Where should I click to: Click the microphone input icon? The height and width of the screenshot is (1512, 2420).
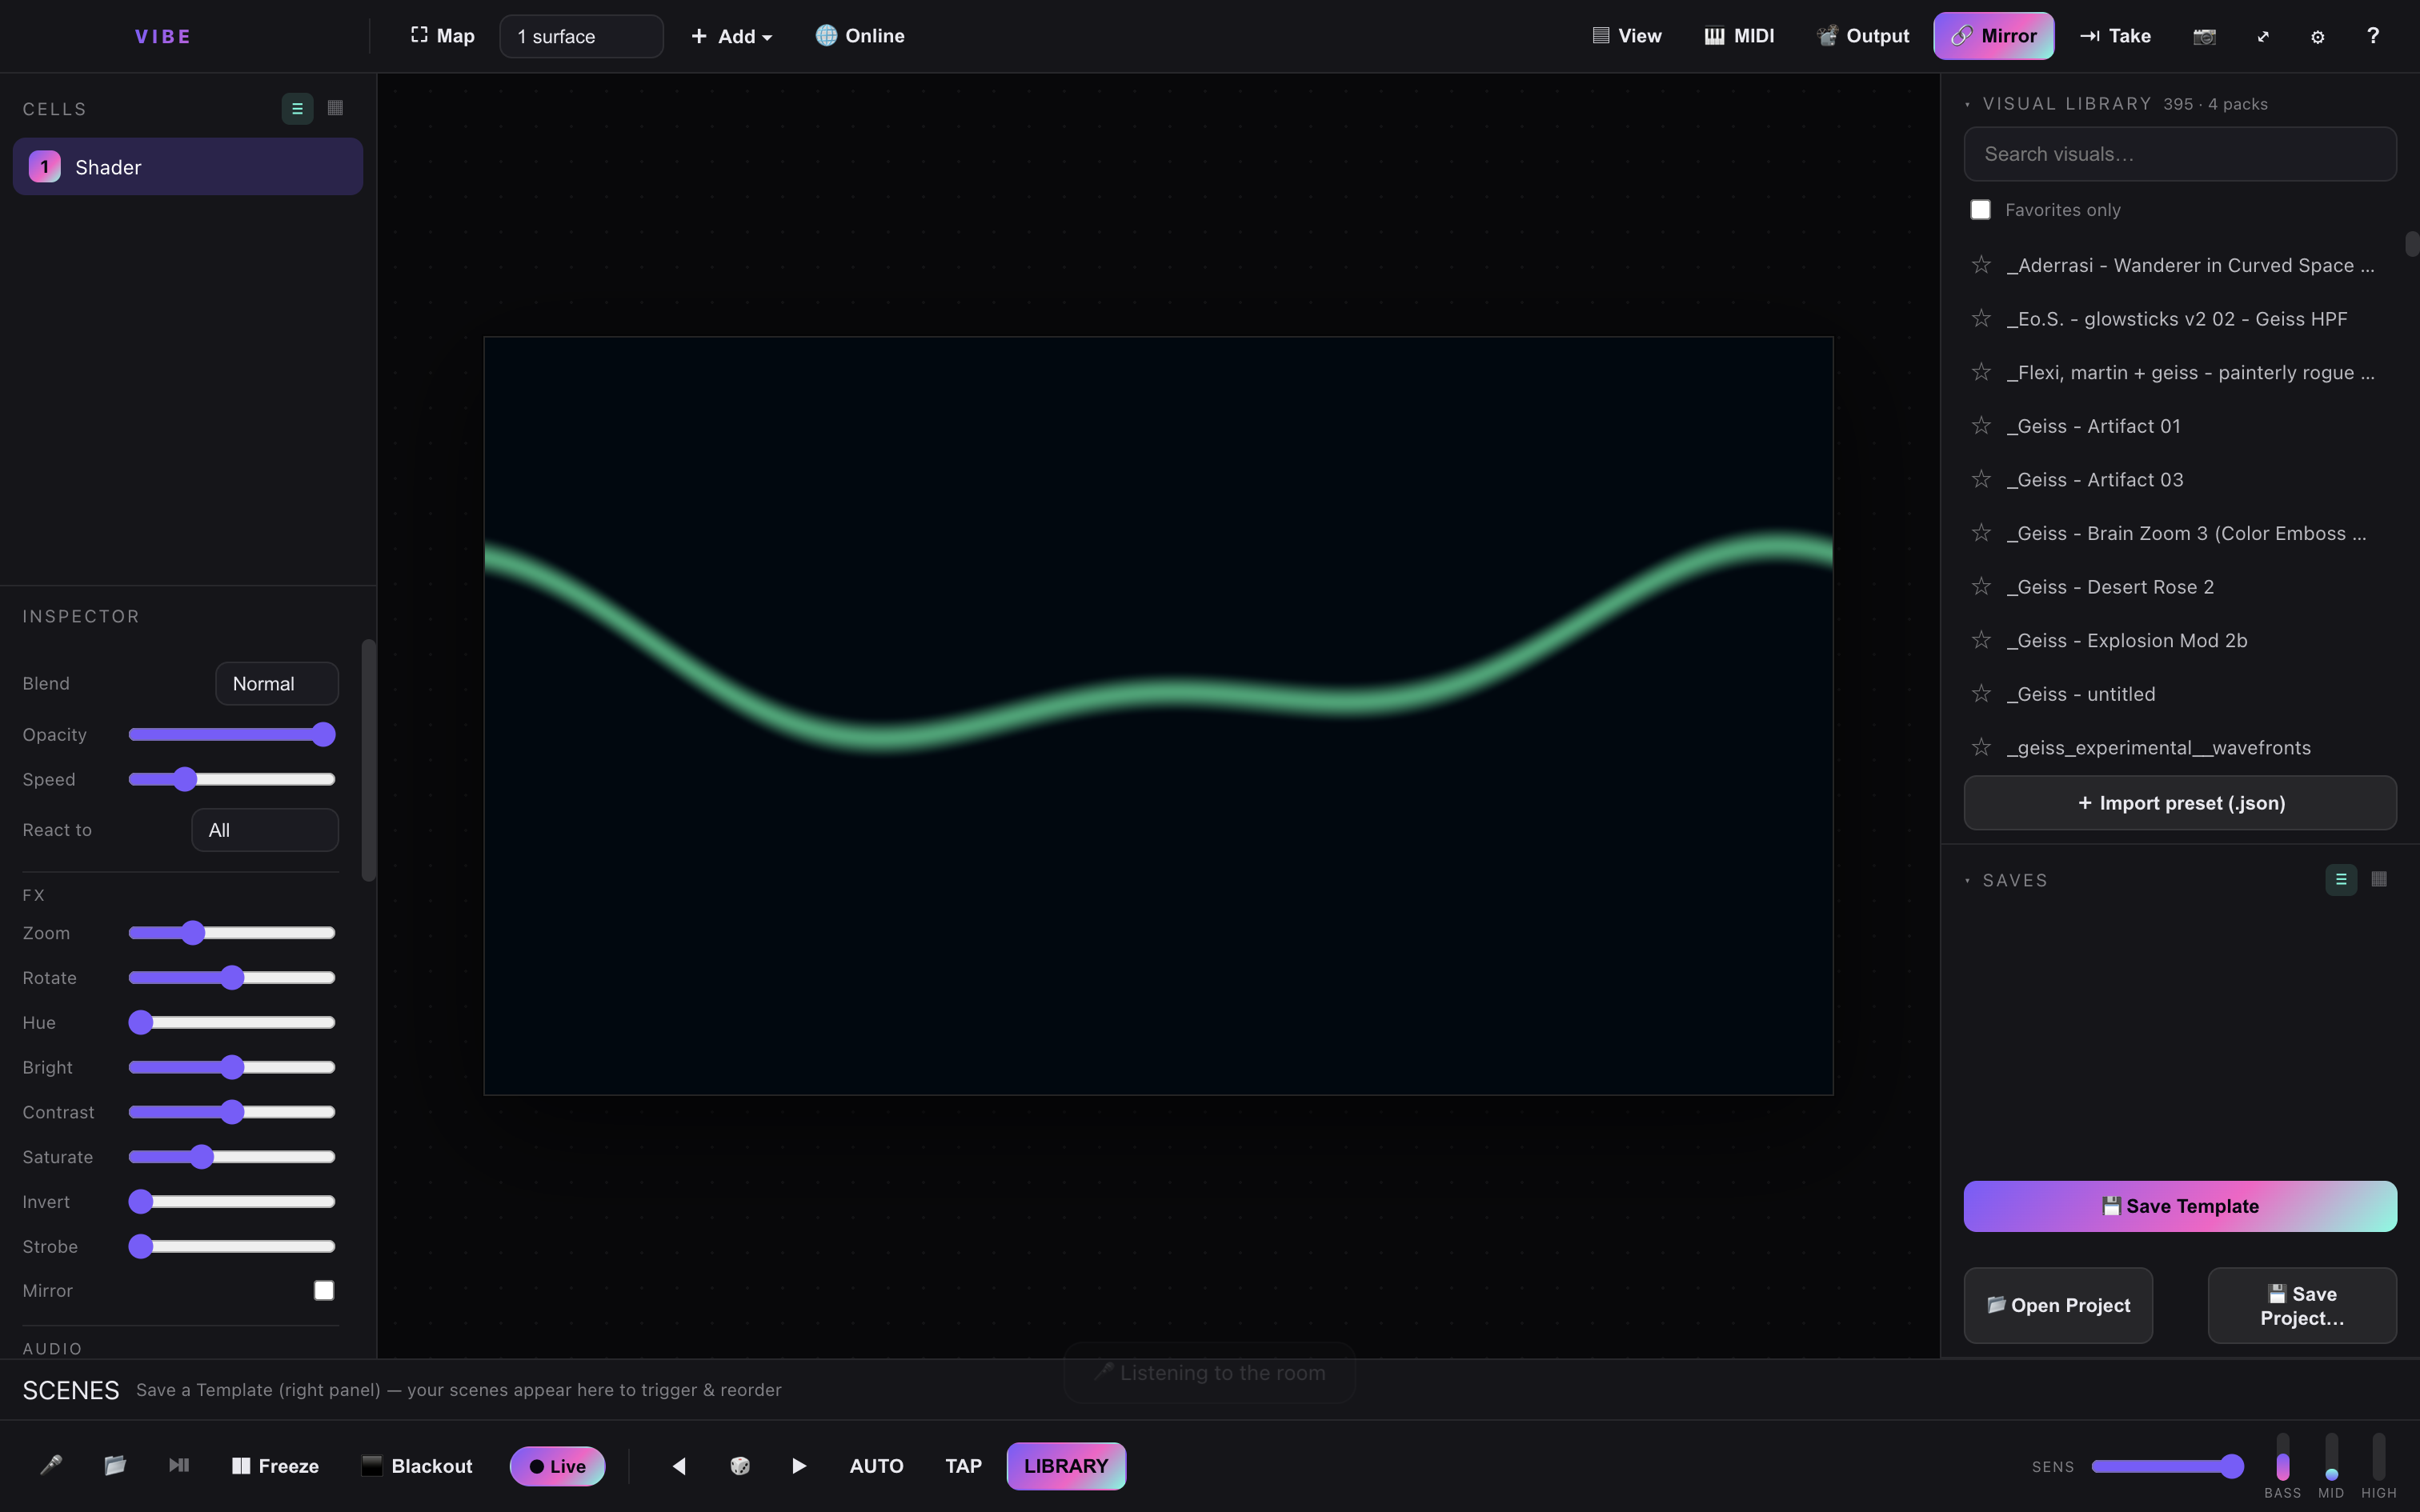click(51, 1466)
